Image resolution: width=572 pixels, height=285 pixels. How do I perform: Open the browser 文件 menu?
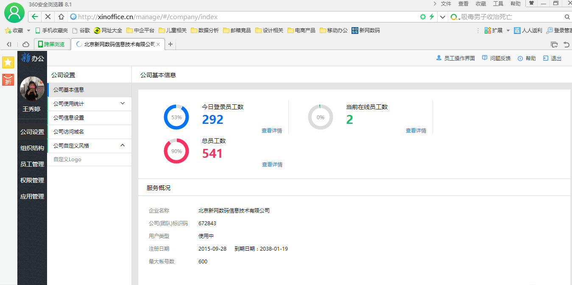pos(446,4)
